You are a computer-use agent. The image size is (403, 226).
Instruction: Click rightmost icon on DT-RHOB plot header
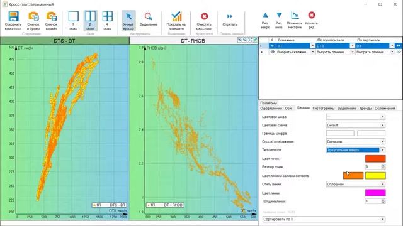click(x=255, y=40)
